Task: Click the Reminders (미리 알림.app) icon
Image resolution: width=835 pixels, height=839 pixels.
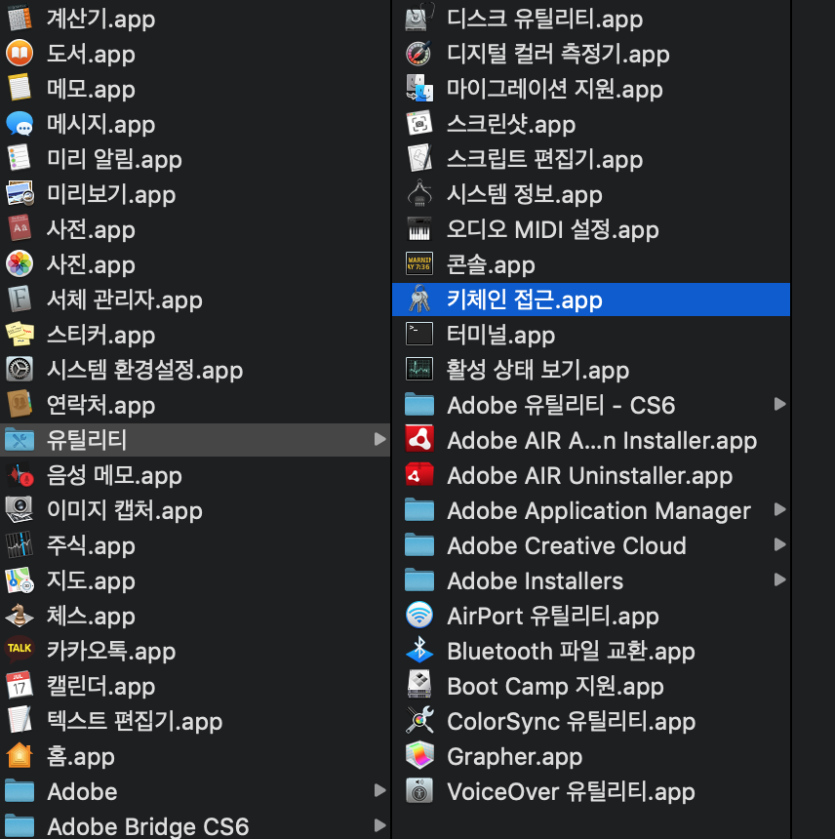Action: click(x=20, y=158)
